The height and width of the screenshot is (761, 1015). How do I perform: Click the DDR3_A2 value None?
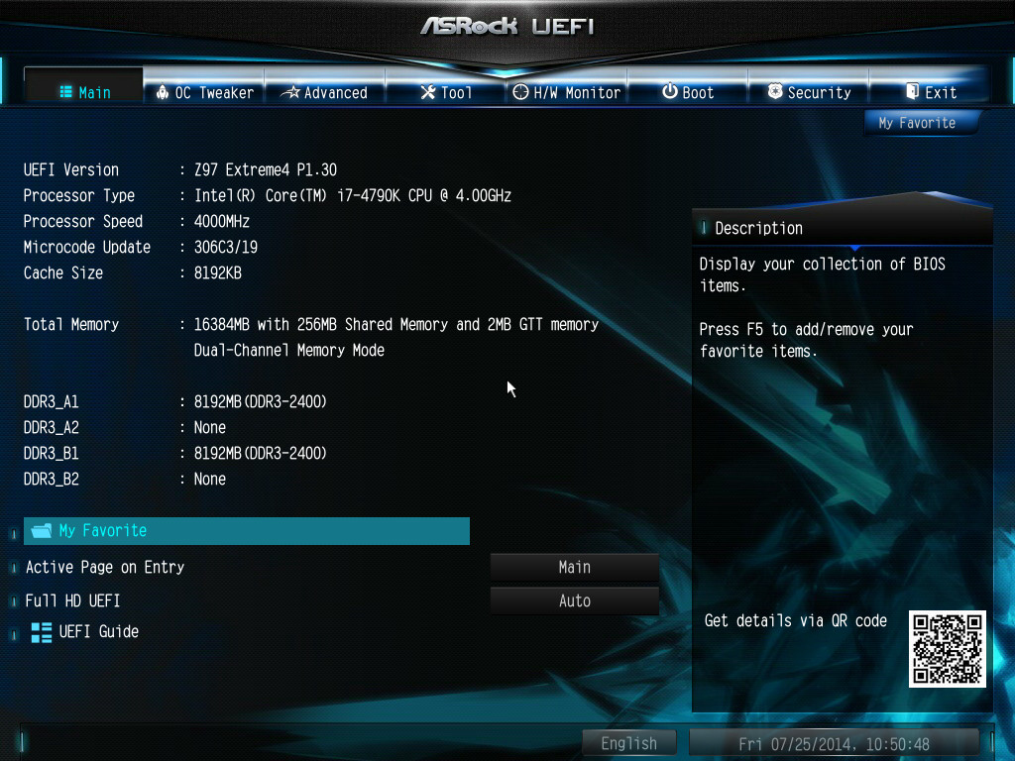210,428
